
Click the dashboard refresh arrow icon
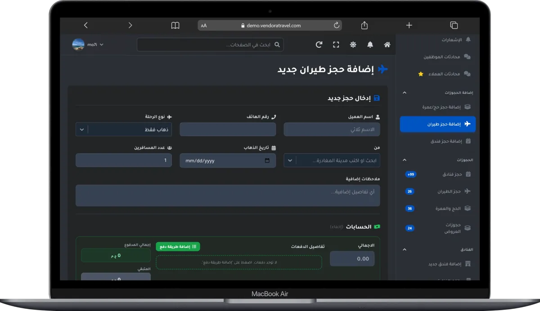[x=319, y=45]
